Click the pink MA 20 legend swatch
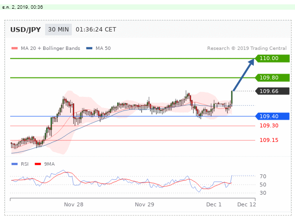 tap(15, 48)
